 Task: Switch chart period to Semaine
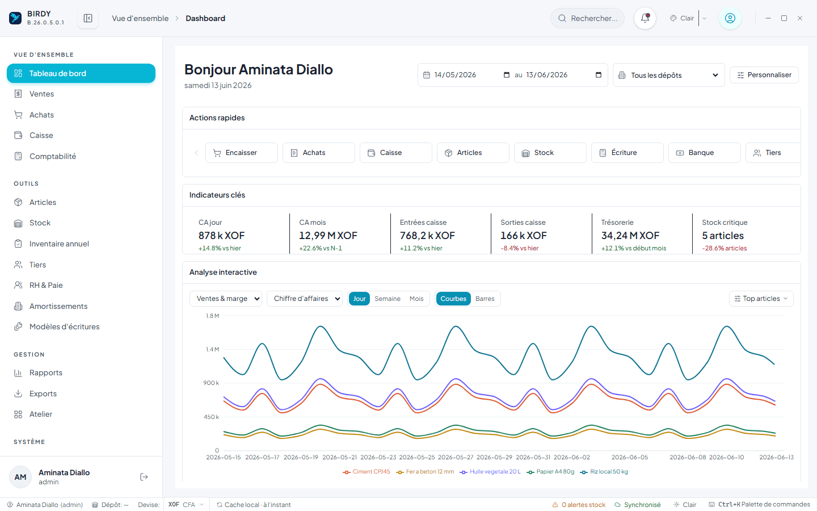click(x=388, y=299)
